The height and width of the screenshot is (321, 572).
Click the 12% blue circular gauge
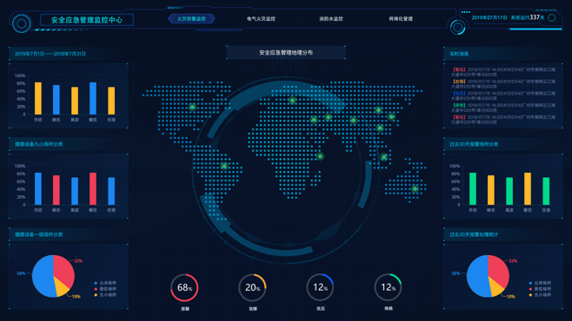click(320, 287)
